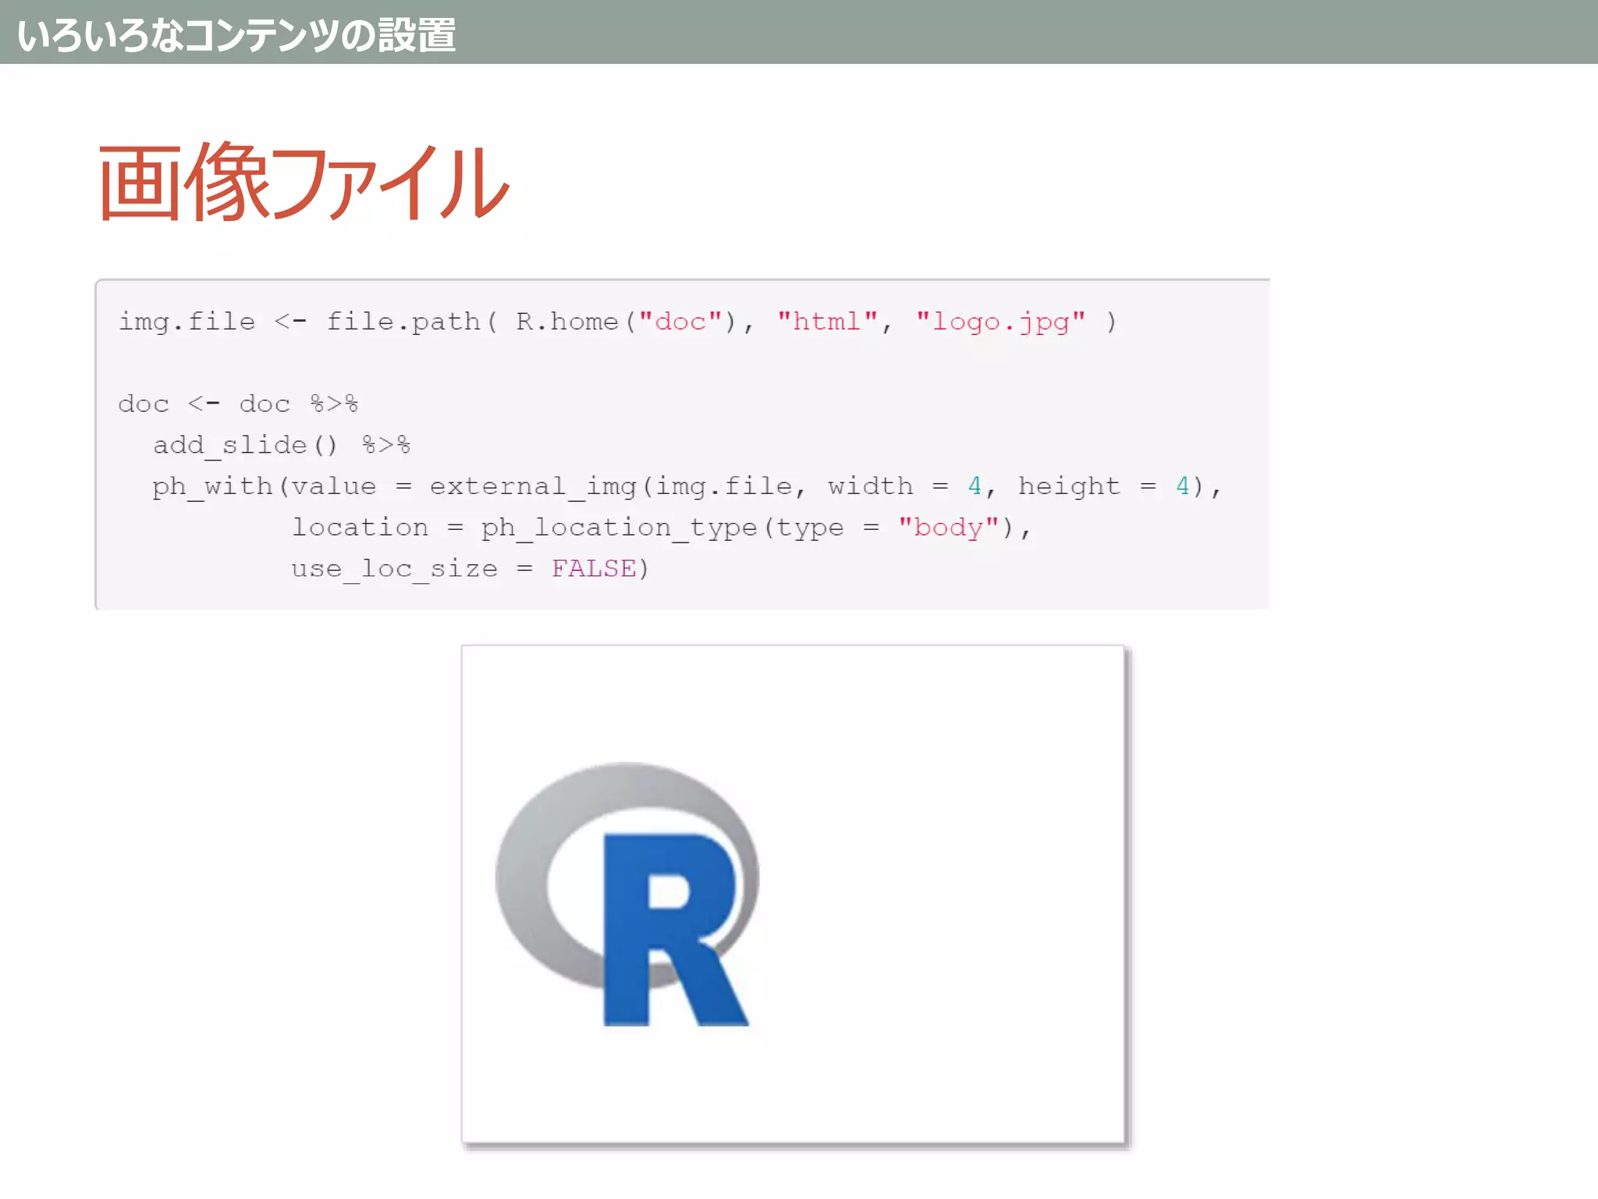This screenshot has height=1199, width=1598.
Task: Click the "body" string in the code
Action: [948, 528]
